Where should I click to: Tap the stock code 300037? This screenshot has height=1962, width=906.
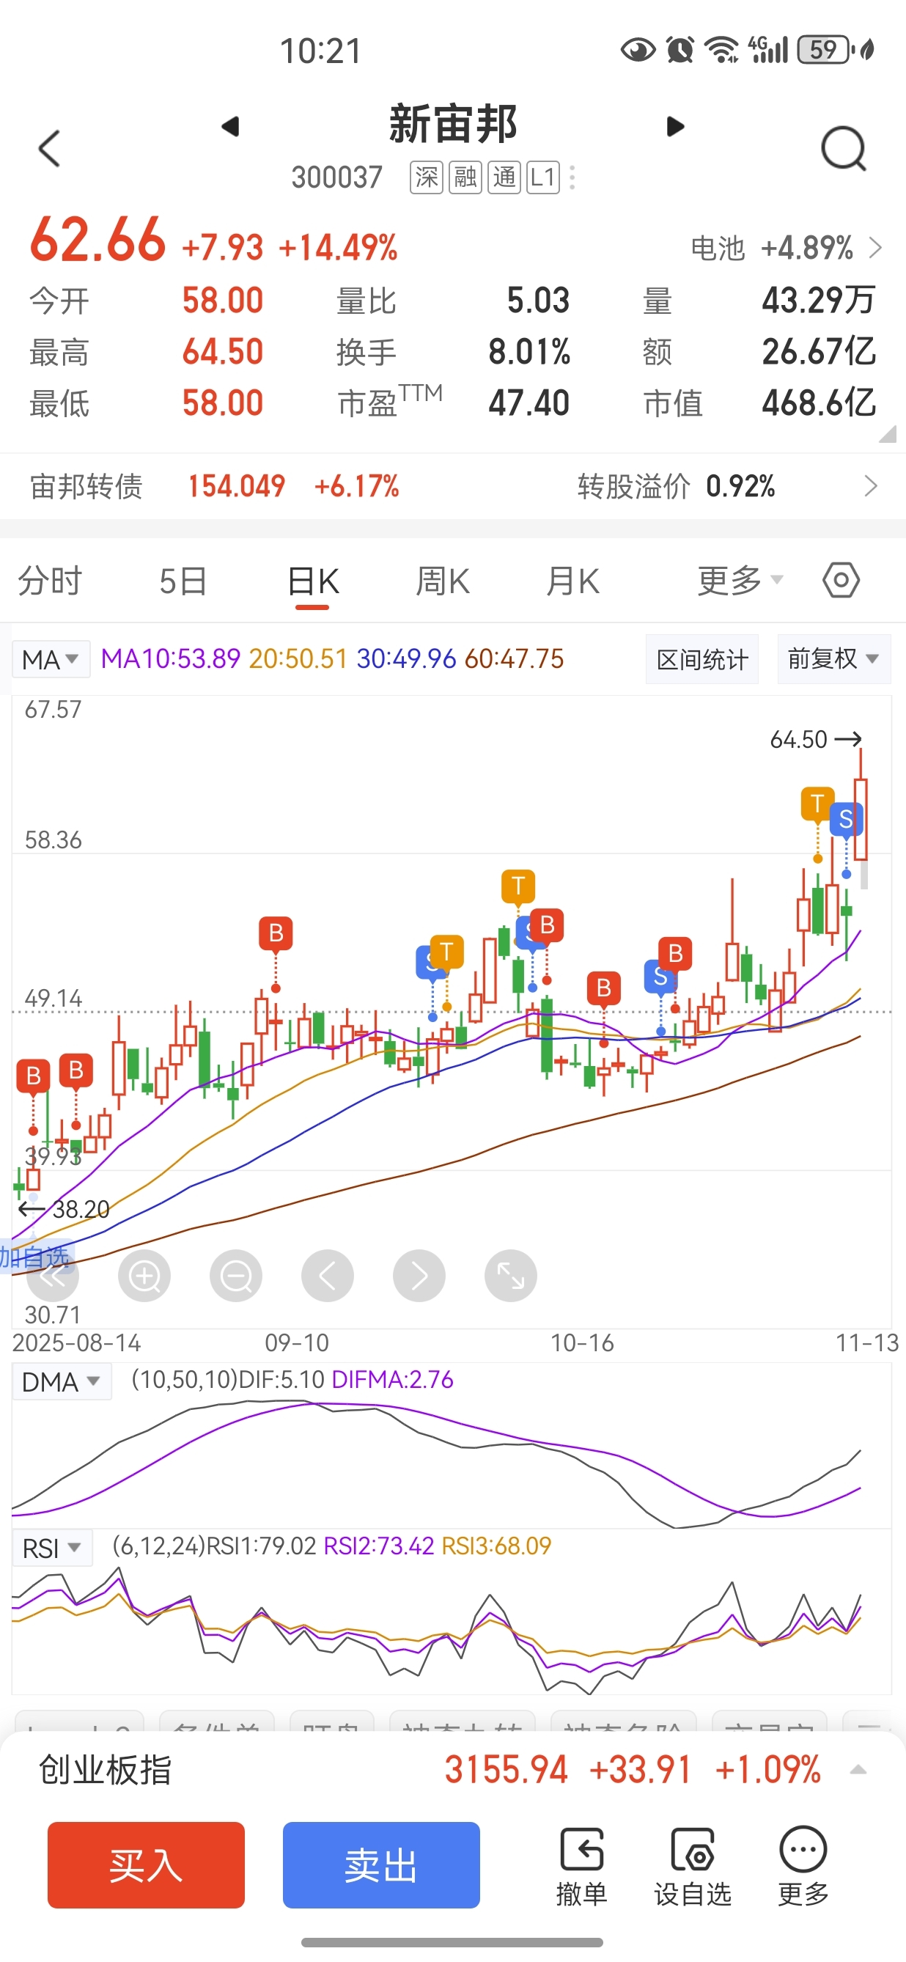(x=336, y=177)
